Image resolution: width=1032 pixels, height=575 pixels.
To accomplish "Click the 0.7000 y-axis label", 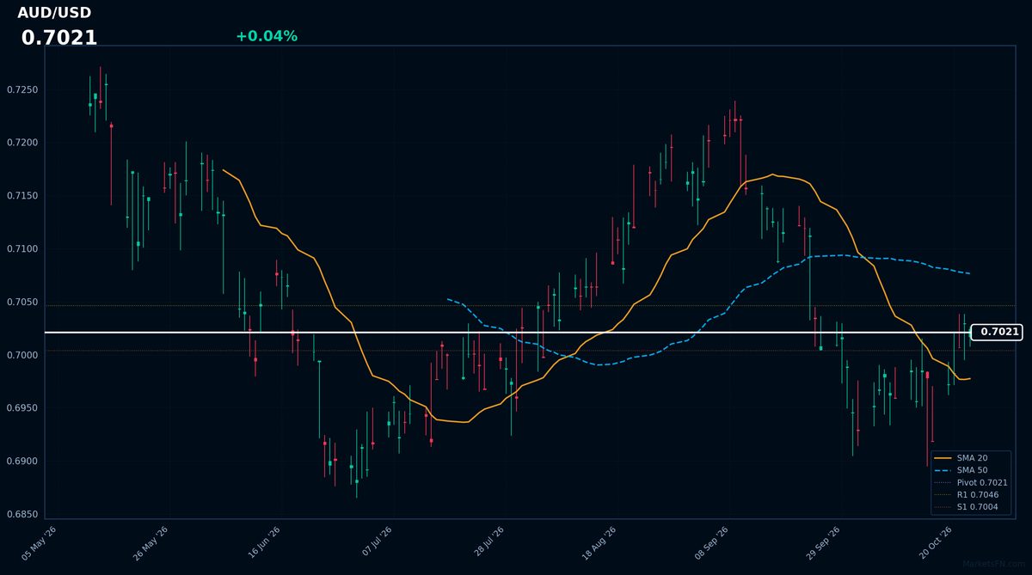I will [x=21, y=355].
